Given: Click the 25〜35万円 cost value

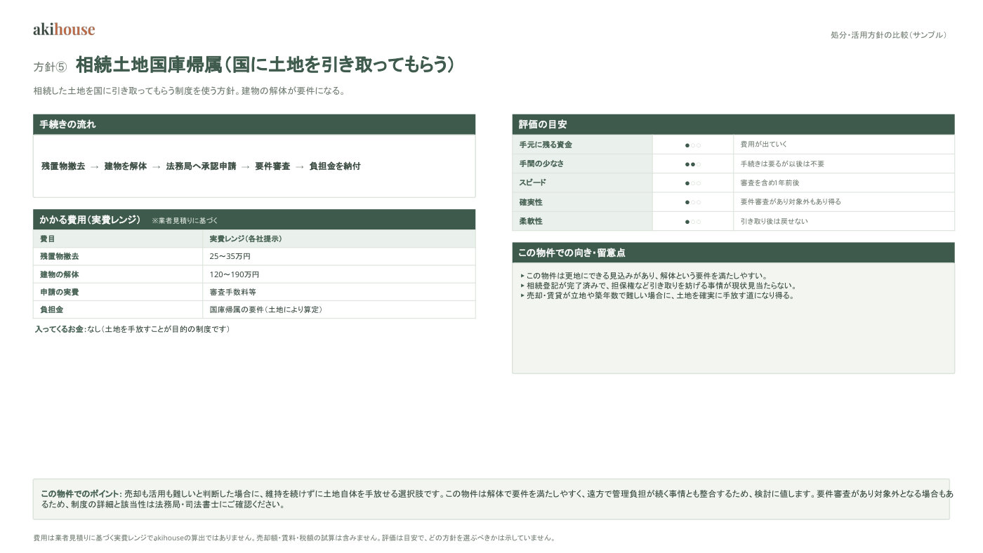Looking at the screenshot, I should 339,257.
